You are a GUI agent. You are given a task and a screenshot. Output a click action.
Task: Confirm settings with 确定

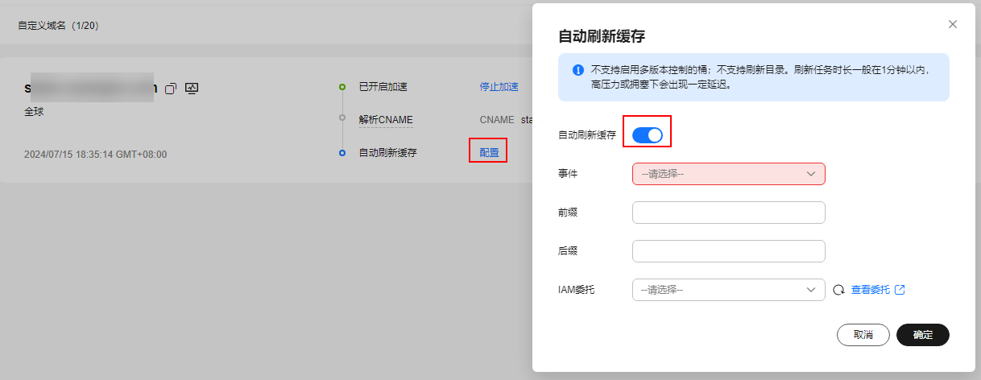tap(923, 335)
